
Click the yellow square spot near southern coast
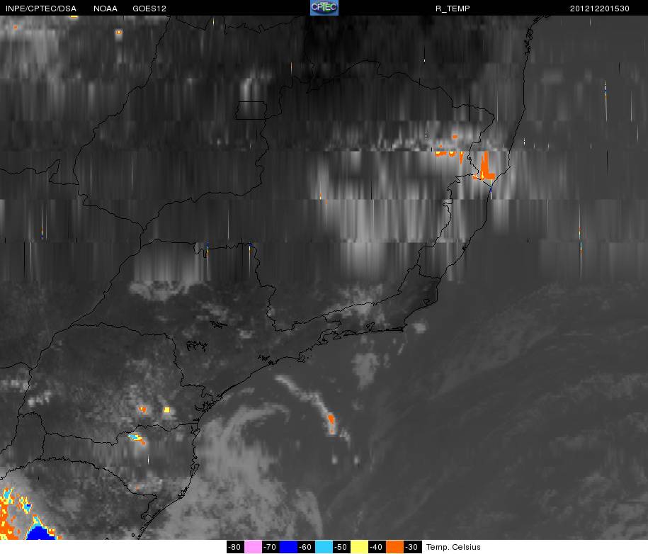pos(167,409)
